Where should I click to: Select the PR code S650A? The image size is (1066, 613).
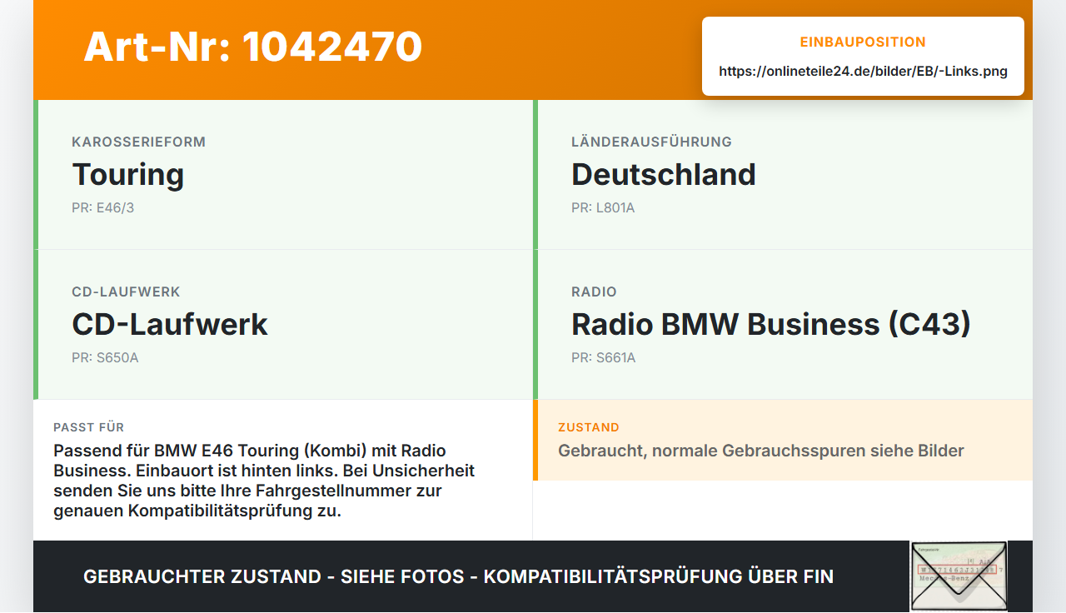pos(105,358)
